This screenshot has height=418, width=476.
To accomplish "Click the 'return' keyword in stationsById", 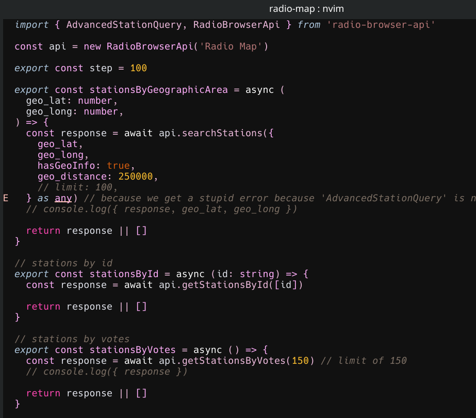I will click(43, 307).
